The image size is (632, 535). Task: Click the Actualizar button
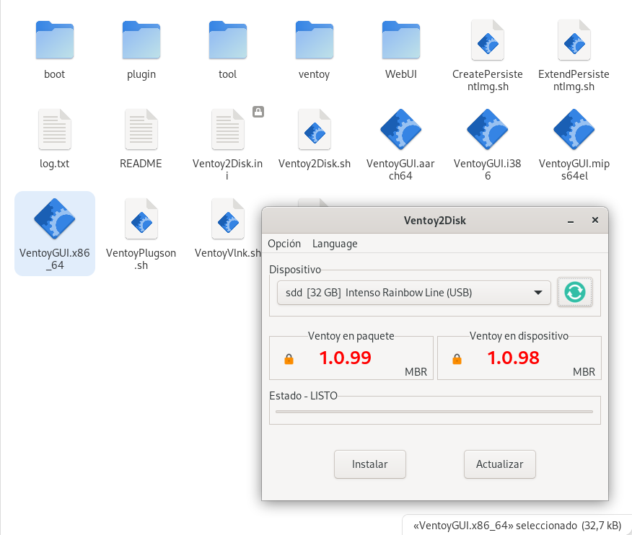[x=500, y=464]
